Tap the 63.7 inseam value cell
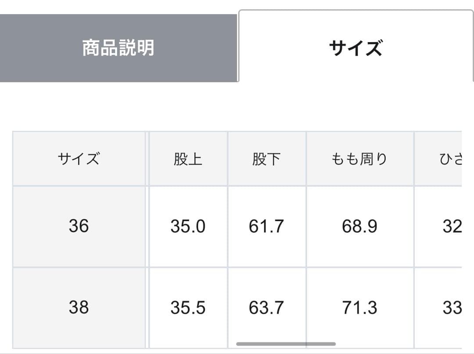Screen dimensions: 474x354 [x=266, y=308]
